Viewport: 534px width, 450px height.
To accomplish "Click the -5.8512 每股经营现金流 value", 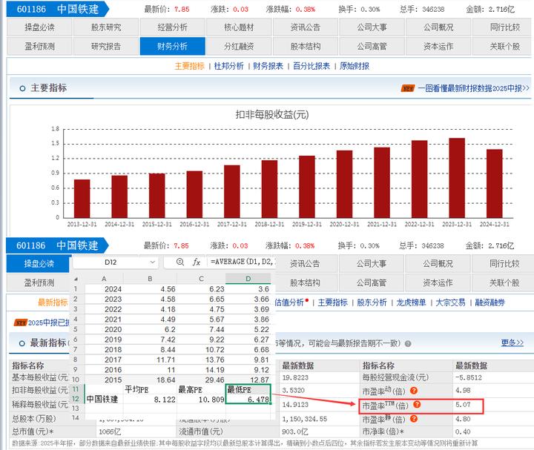I will 469,377.
